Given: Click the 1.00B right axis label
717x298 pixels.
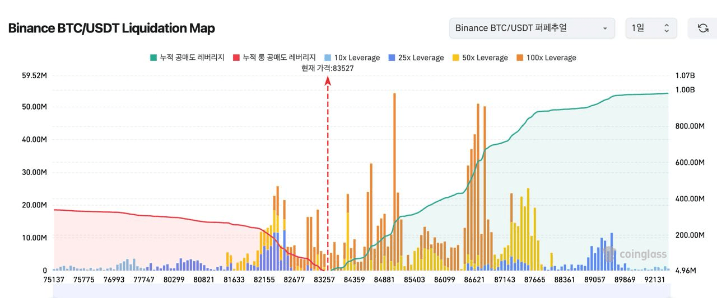Looking at the screenshot, I should point(685,89).
